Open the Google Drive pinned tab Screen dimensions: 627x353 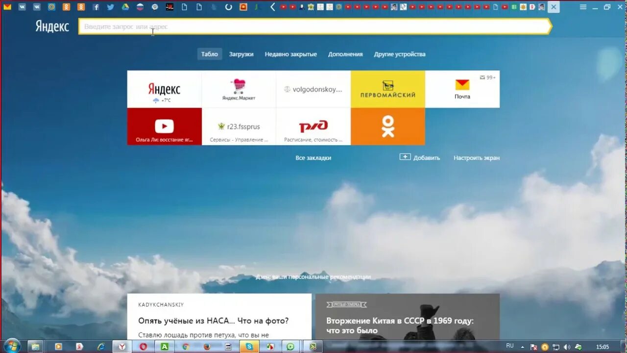[125, 7]
